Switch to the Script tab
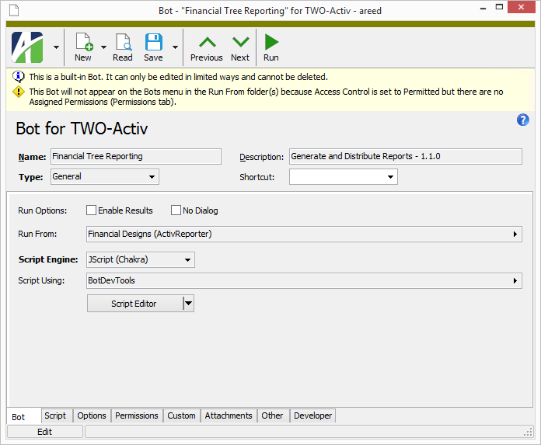 (x=57, y=415)
